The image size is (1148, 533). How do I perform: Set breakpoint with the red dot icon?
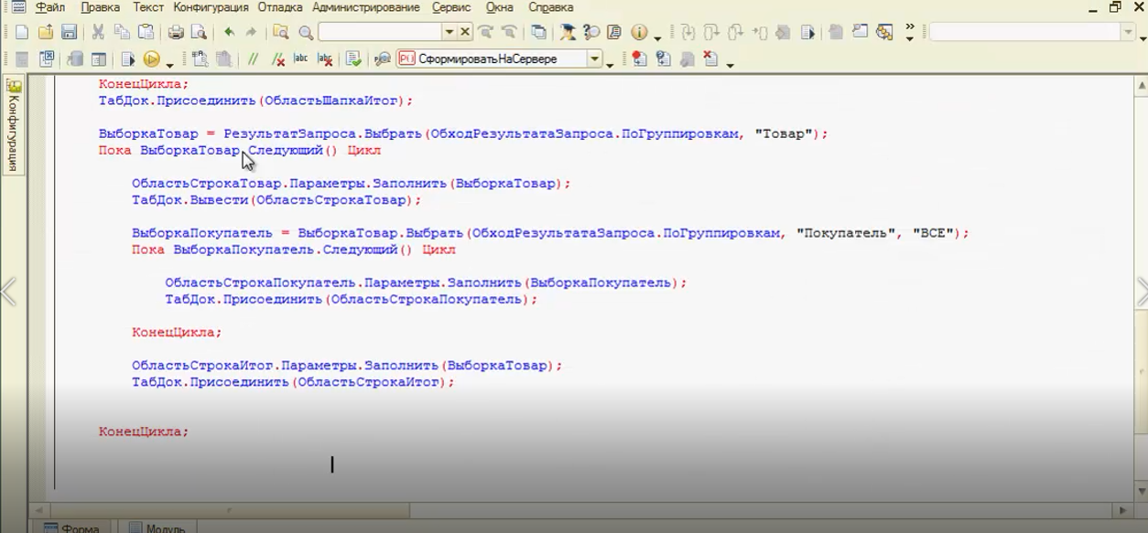click(x=639, y=59)
